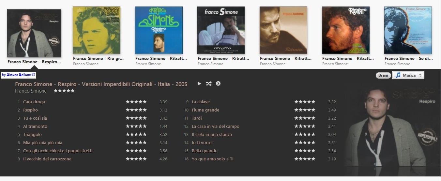
Task: Select the selected Respiro album thumbnail
Action: point(34,33)
